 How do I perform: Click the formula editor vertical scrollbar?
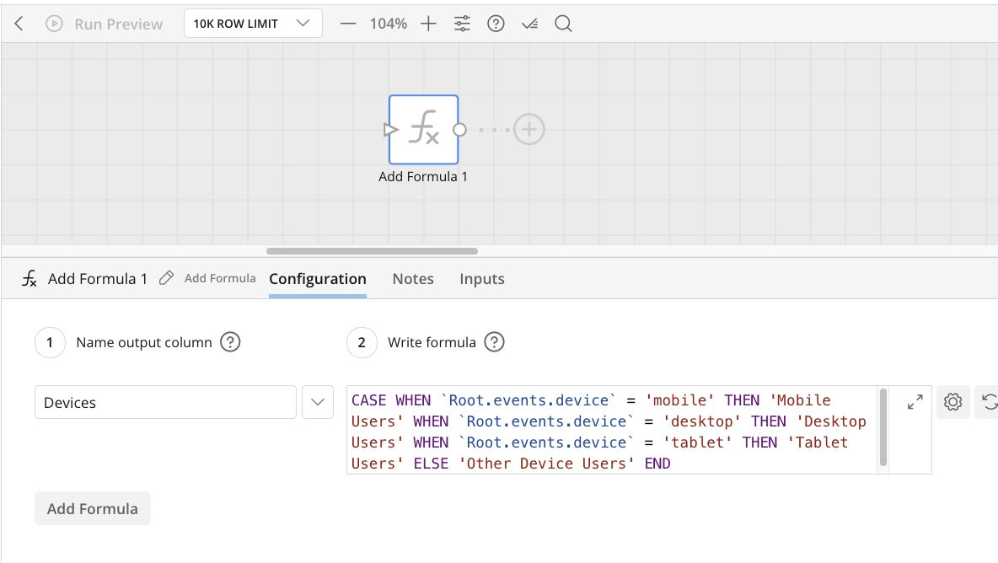click(883, 427)
